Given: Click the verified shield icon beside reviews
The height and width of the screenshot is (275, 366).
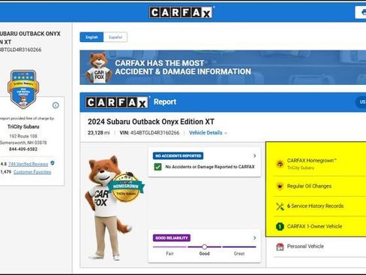Looking at the screenshot, I should pyautogui.click(x=52, y=163).
